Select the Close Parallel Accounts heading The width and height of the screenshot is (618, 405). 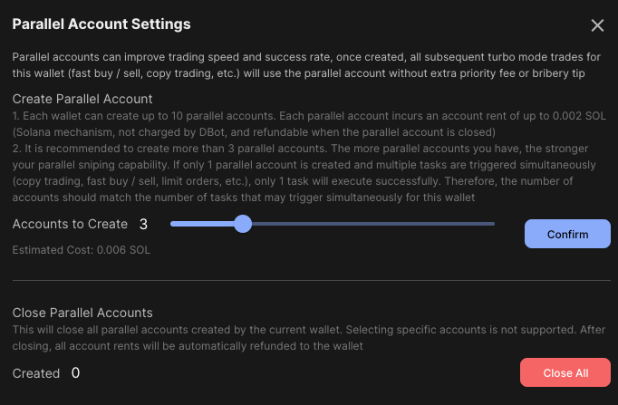click(82, 313)
